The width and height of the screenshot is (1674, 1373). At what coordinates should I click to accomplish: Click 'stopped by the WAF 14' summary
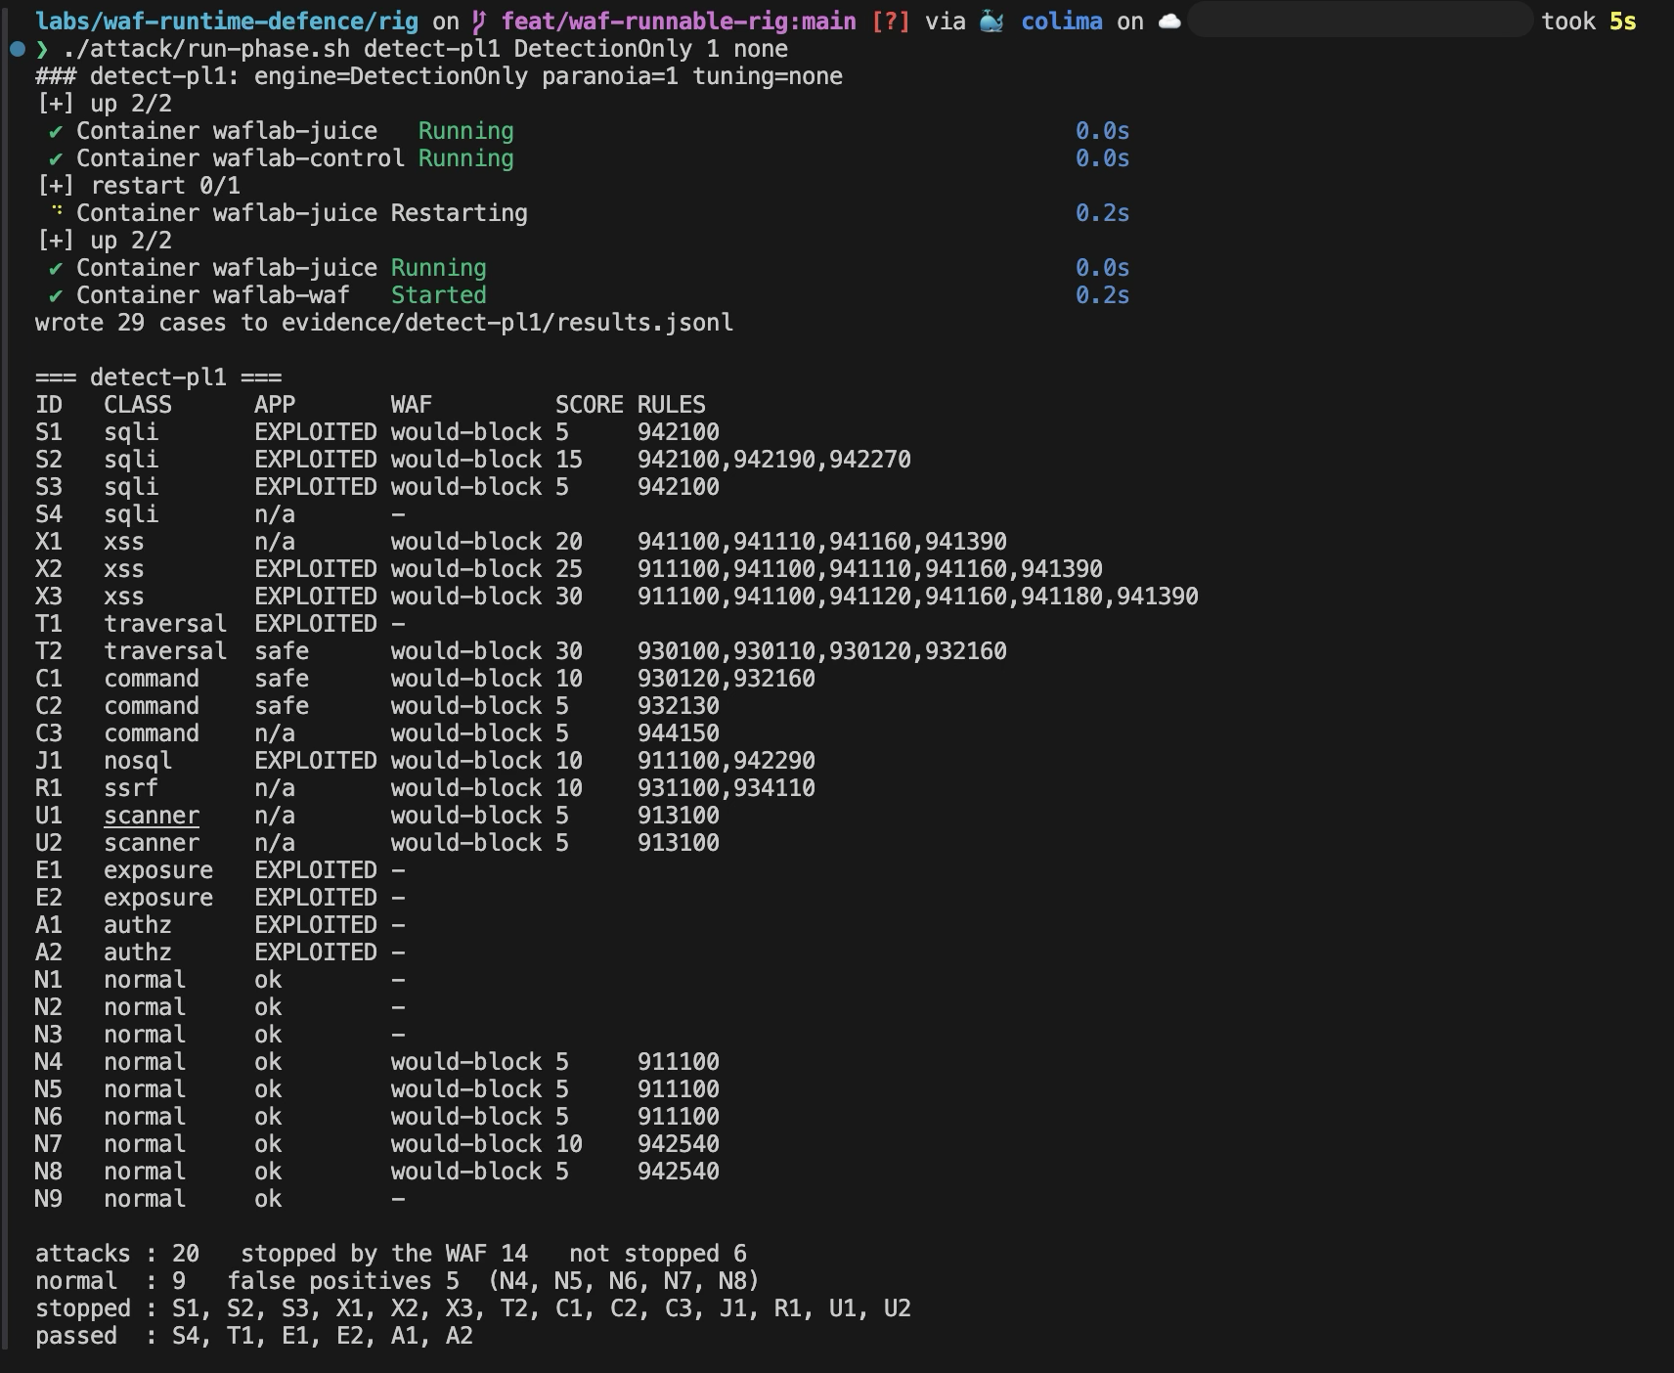coord(384,1254)
